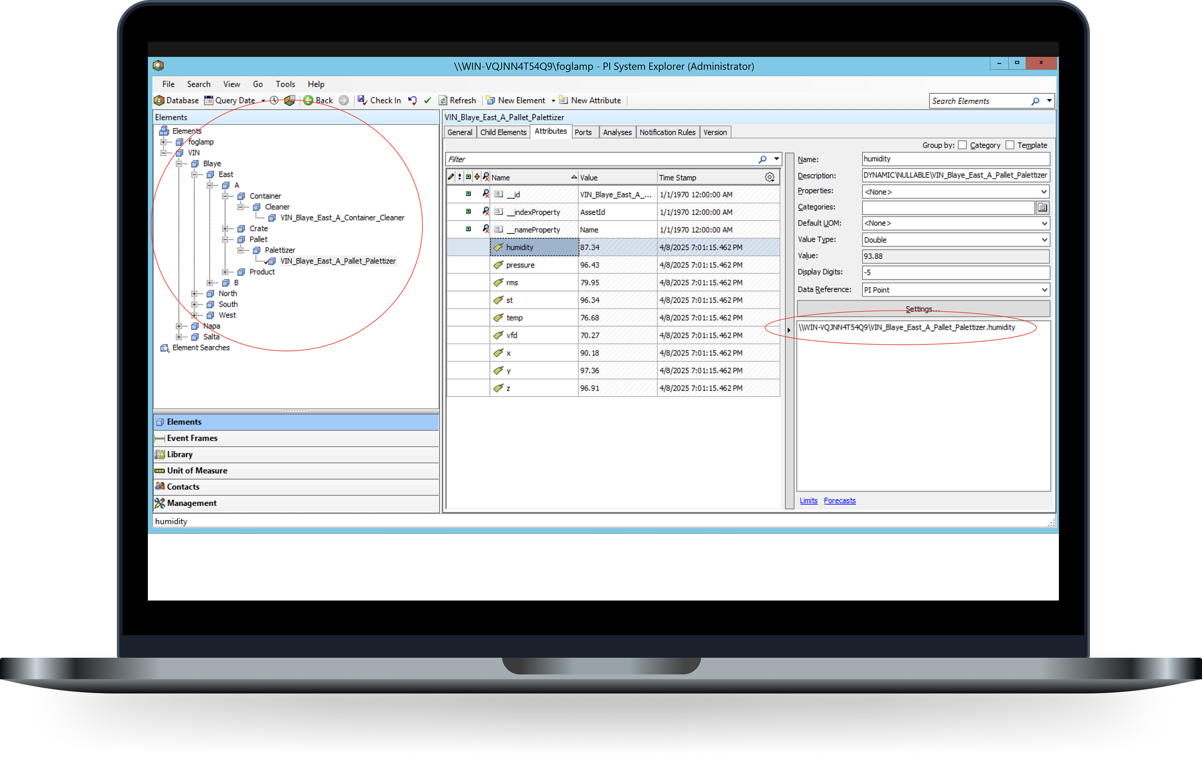
Task: Open the New Element dropdown arrow
Action: click(553, 101)
